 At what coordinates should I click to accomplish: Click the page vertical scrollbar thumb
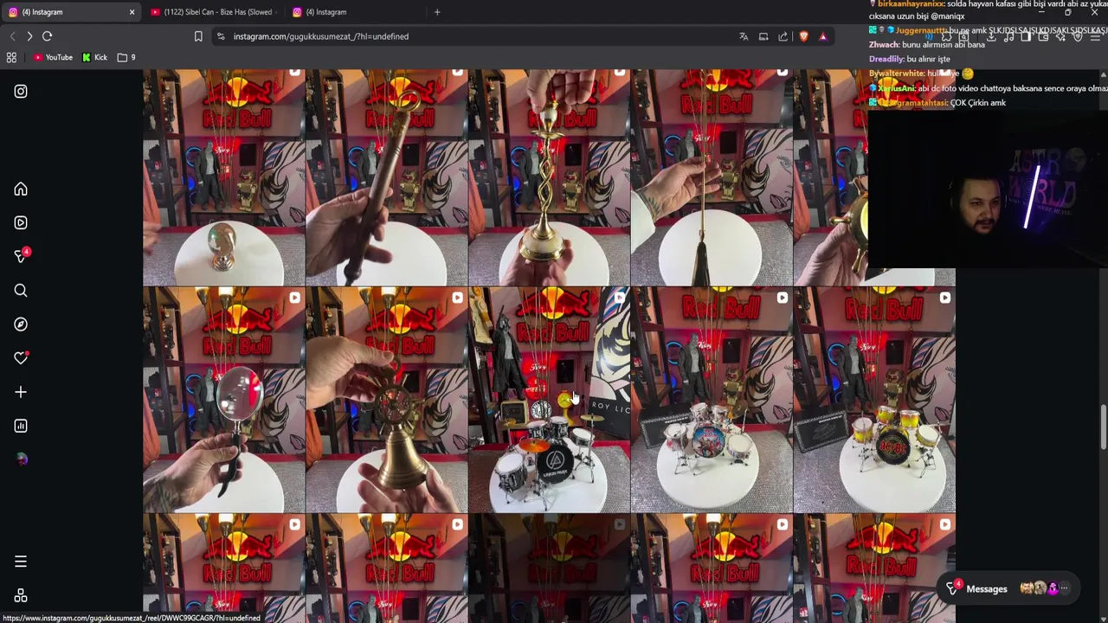pyautogui.click(x=1102, y=426)
